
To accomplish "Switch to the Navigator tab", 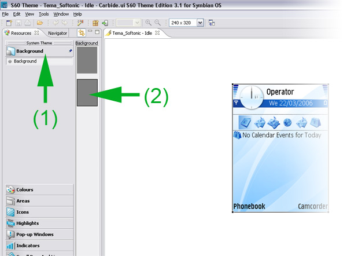I will 57,33.
